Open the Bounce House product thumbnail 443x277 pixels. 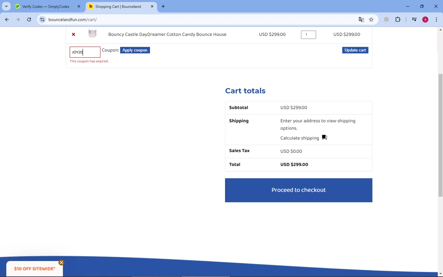coord(92,34)
